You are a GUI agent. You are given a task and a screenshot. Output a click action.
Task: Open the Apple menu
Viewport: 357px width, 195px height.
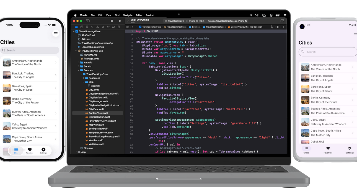click(x=75, y=15)
